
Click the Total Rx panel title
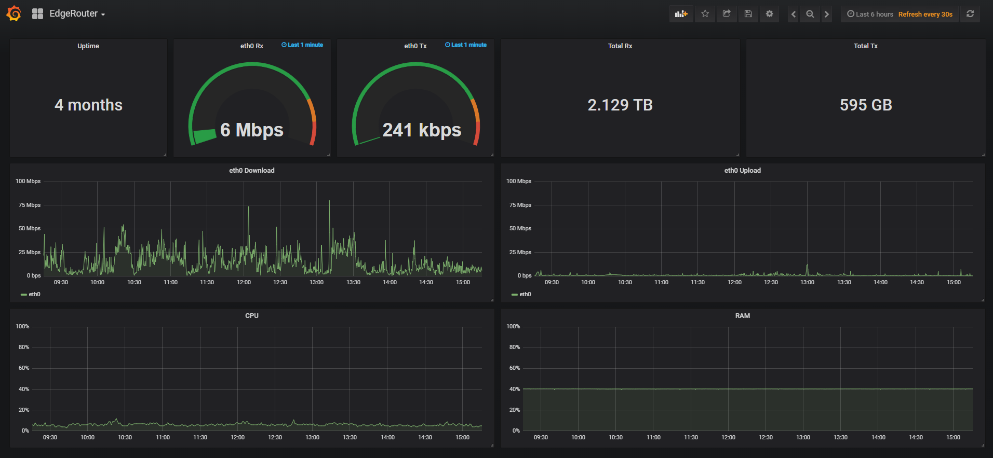point(620,46)
